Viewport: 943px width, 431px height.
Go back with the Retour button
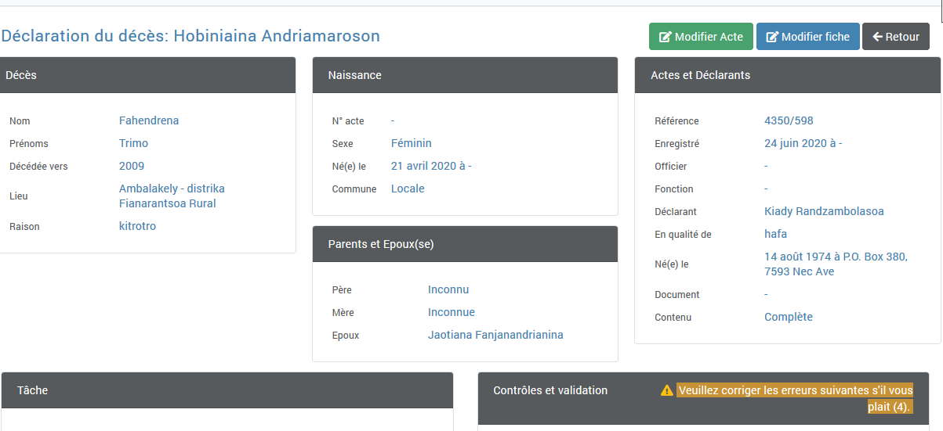(896, 37)
